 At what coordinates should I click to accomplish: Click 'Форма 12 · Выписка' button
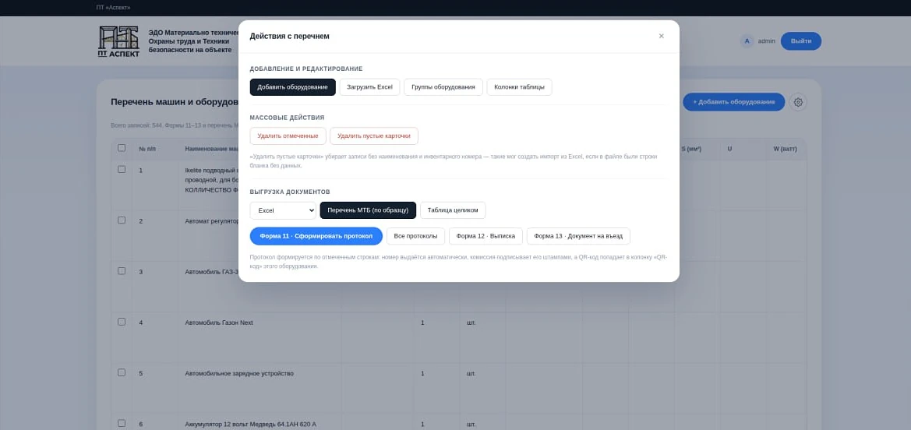click(x=486, y=237)
